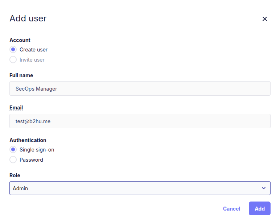This screenshot has height=224, width=280.
Task: Click the Password option label text
Action: 31,160
